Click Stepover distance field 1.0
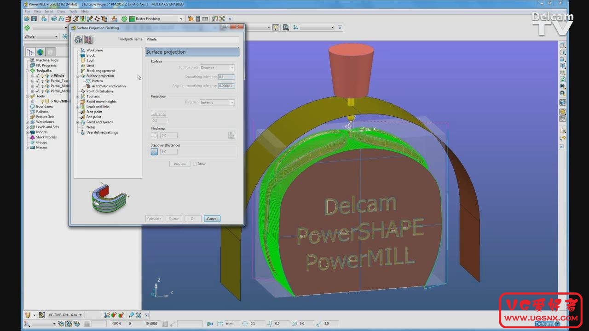 tap(168, 152)
